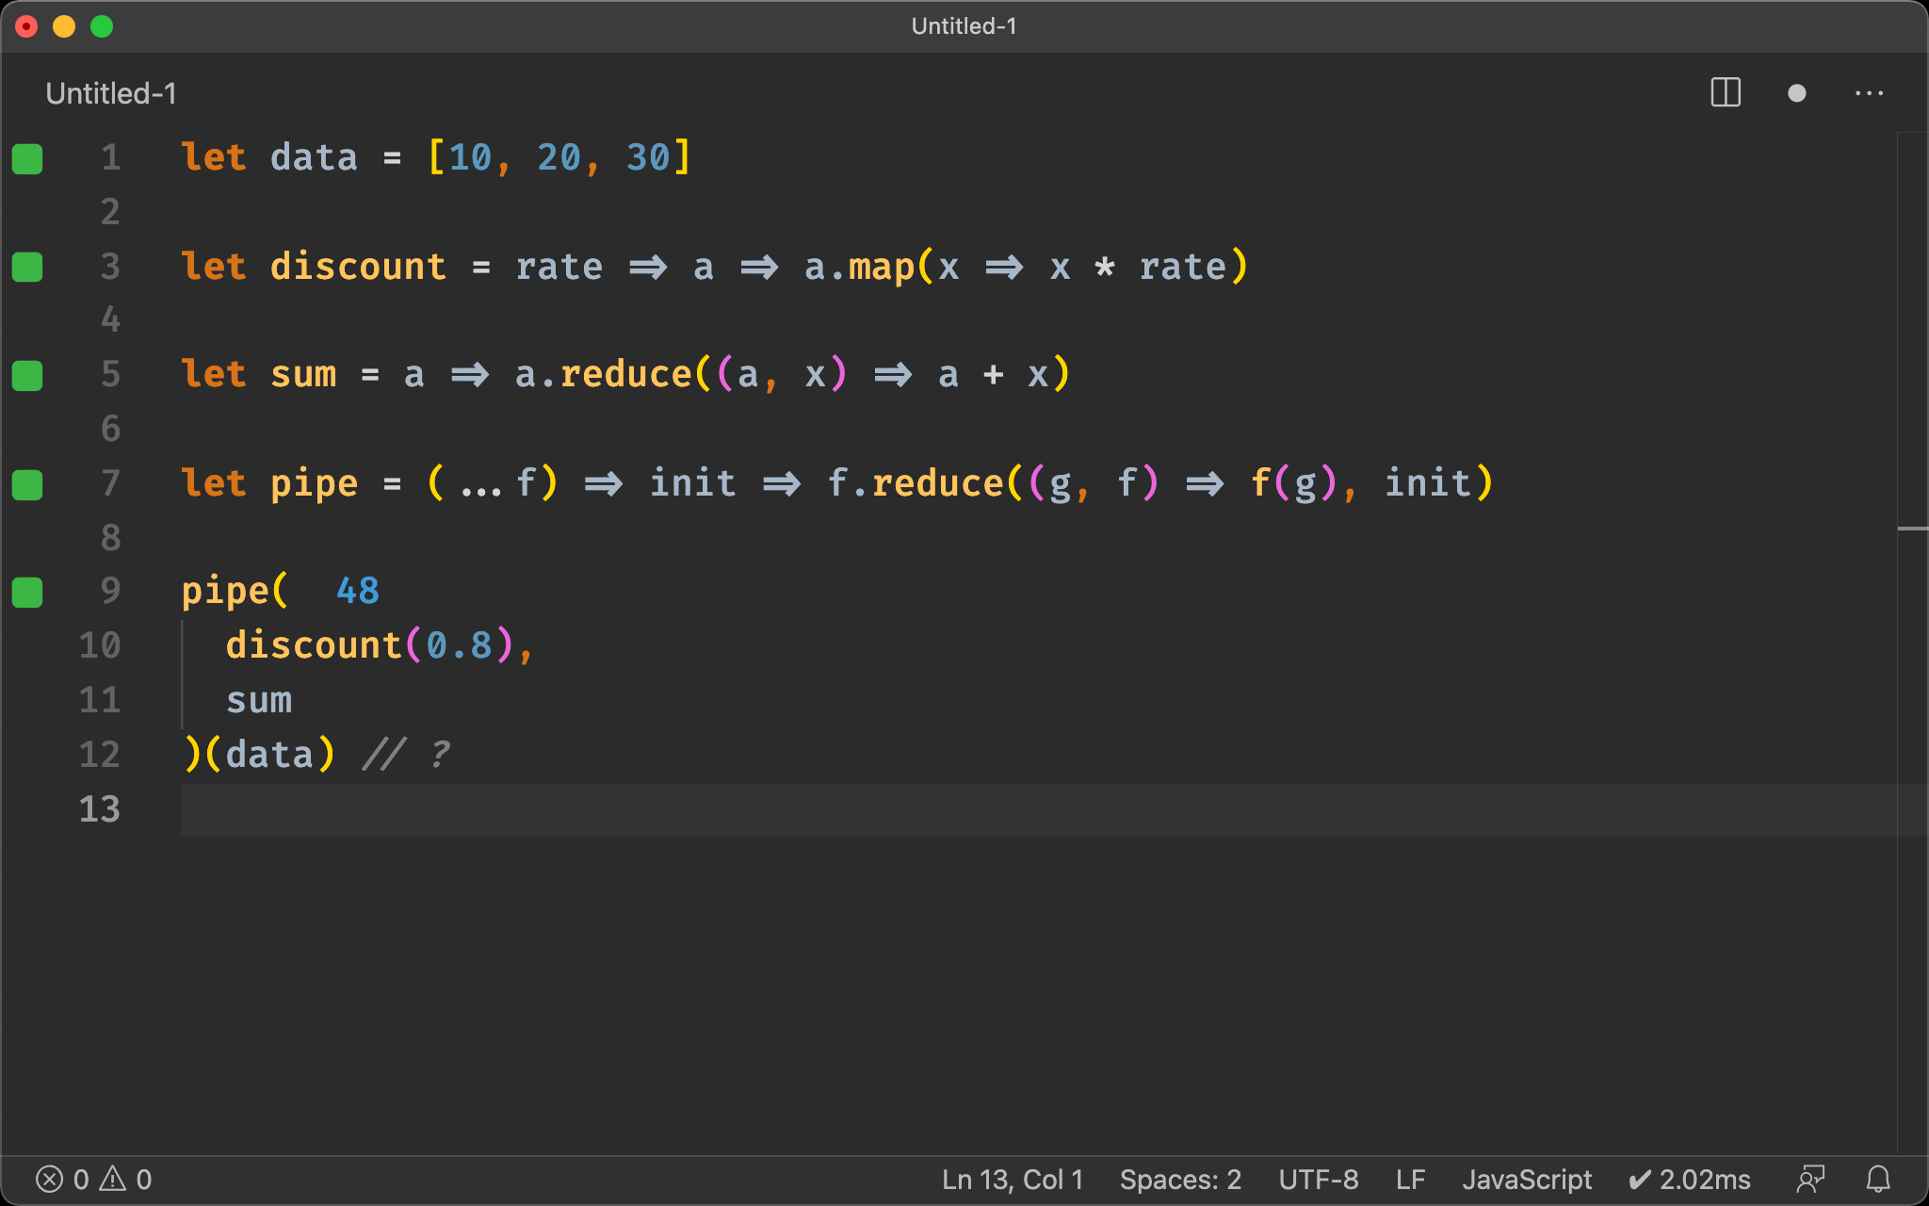This screenshot has height=1206, width=1929.
Task: Click the green coverage marker on line 3
Action: (27, 267)
